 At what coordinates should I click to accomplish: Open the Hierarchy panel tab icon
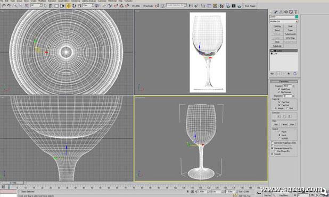pos(281,12)
